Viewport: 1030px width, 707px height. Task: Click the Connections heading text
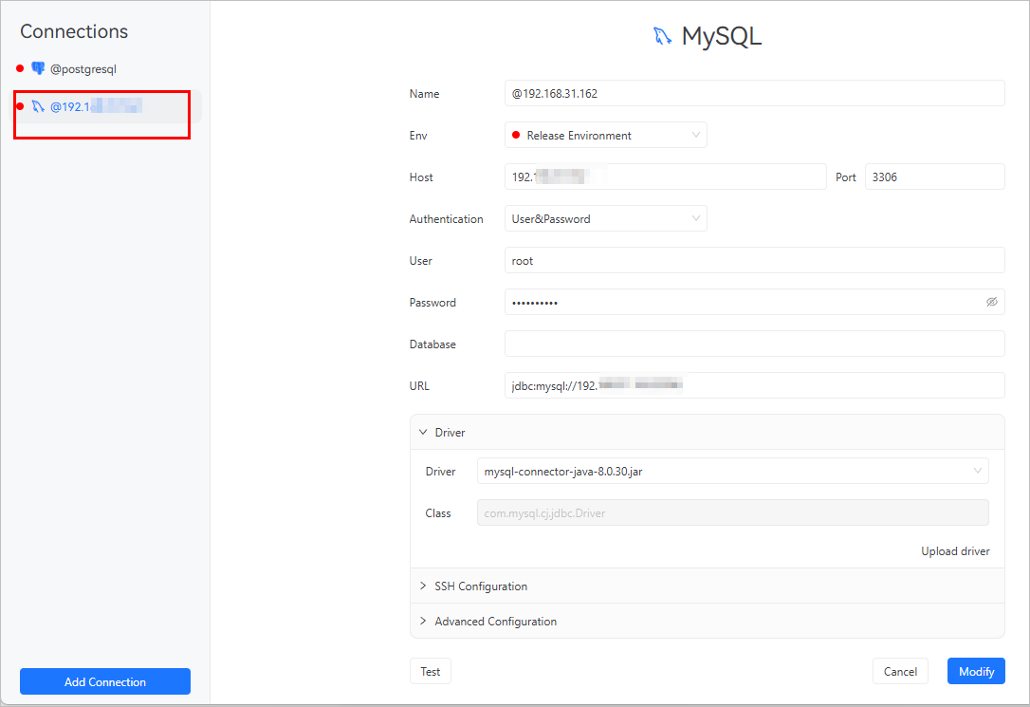coord(74,31)
